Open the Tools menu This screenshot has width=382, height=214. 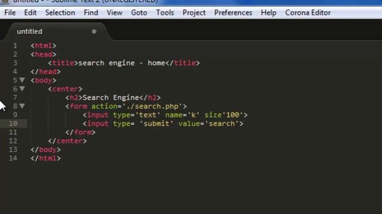coord(165,12)
